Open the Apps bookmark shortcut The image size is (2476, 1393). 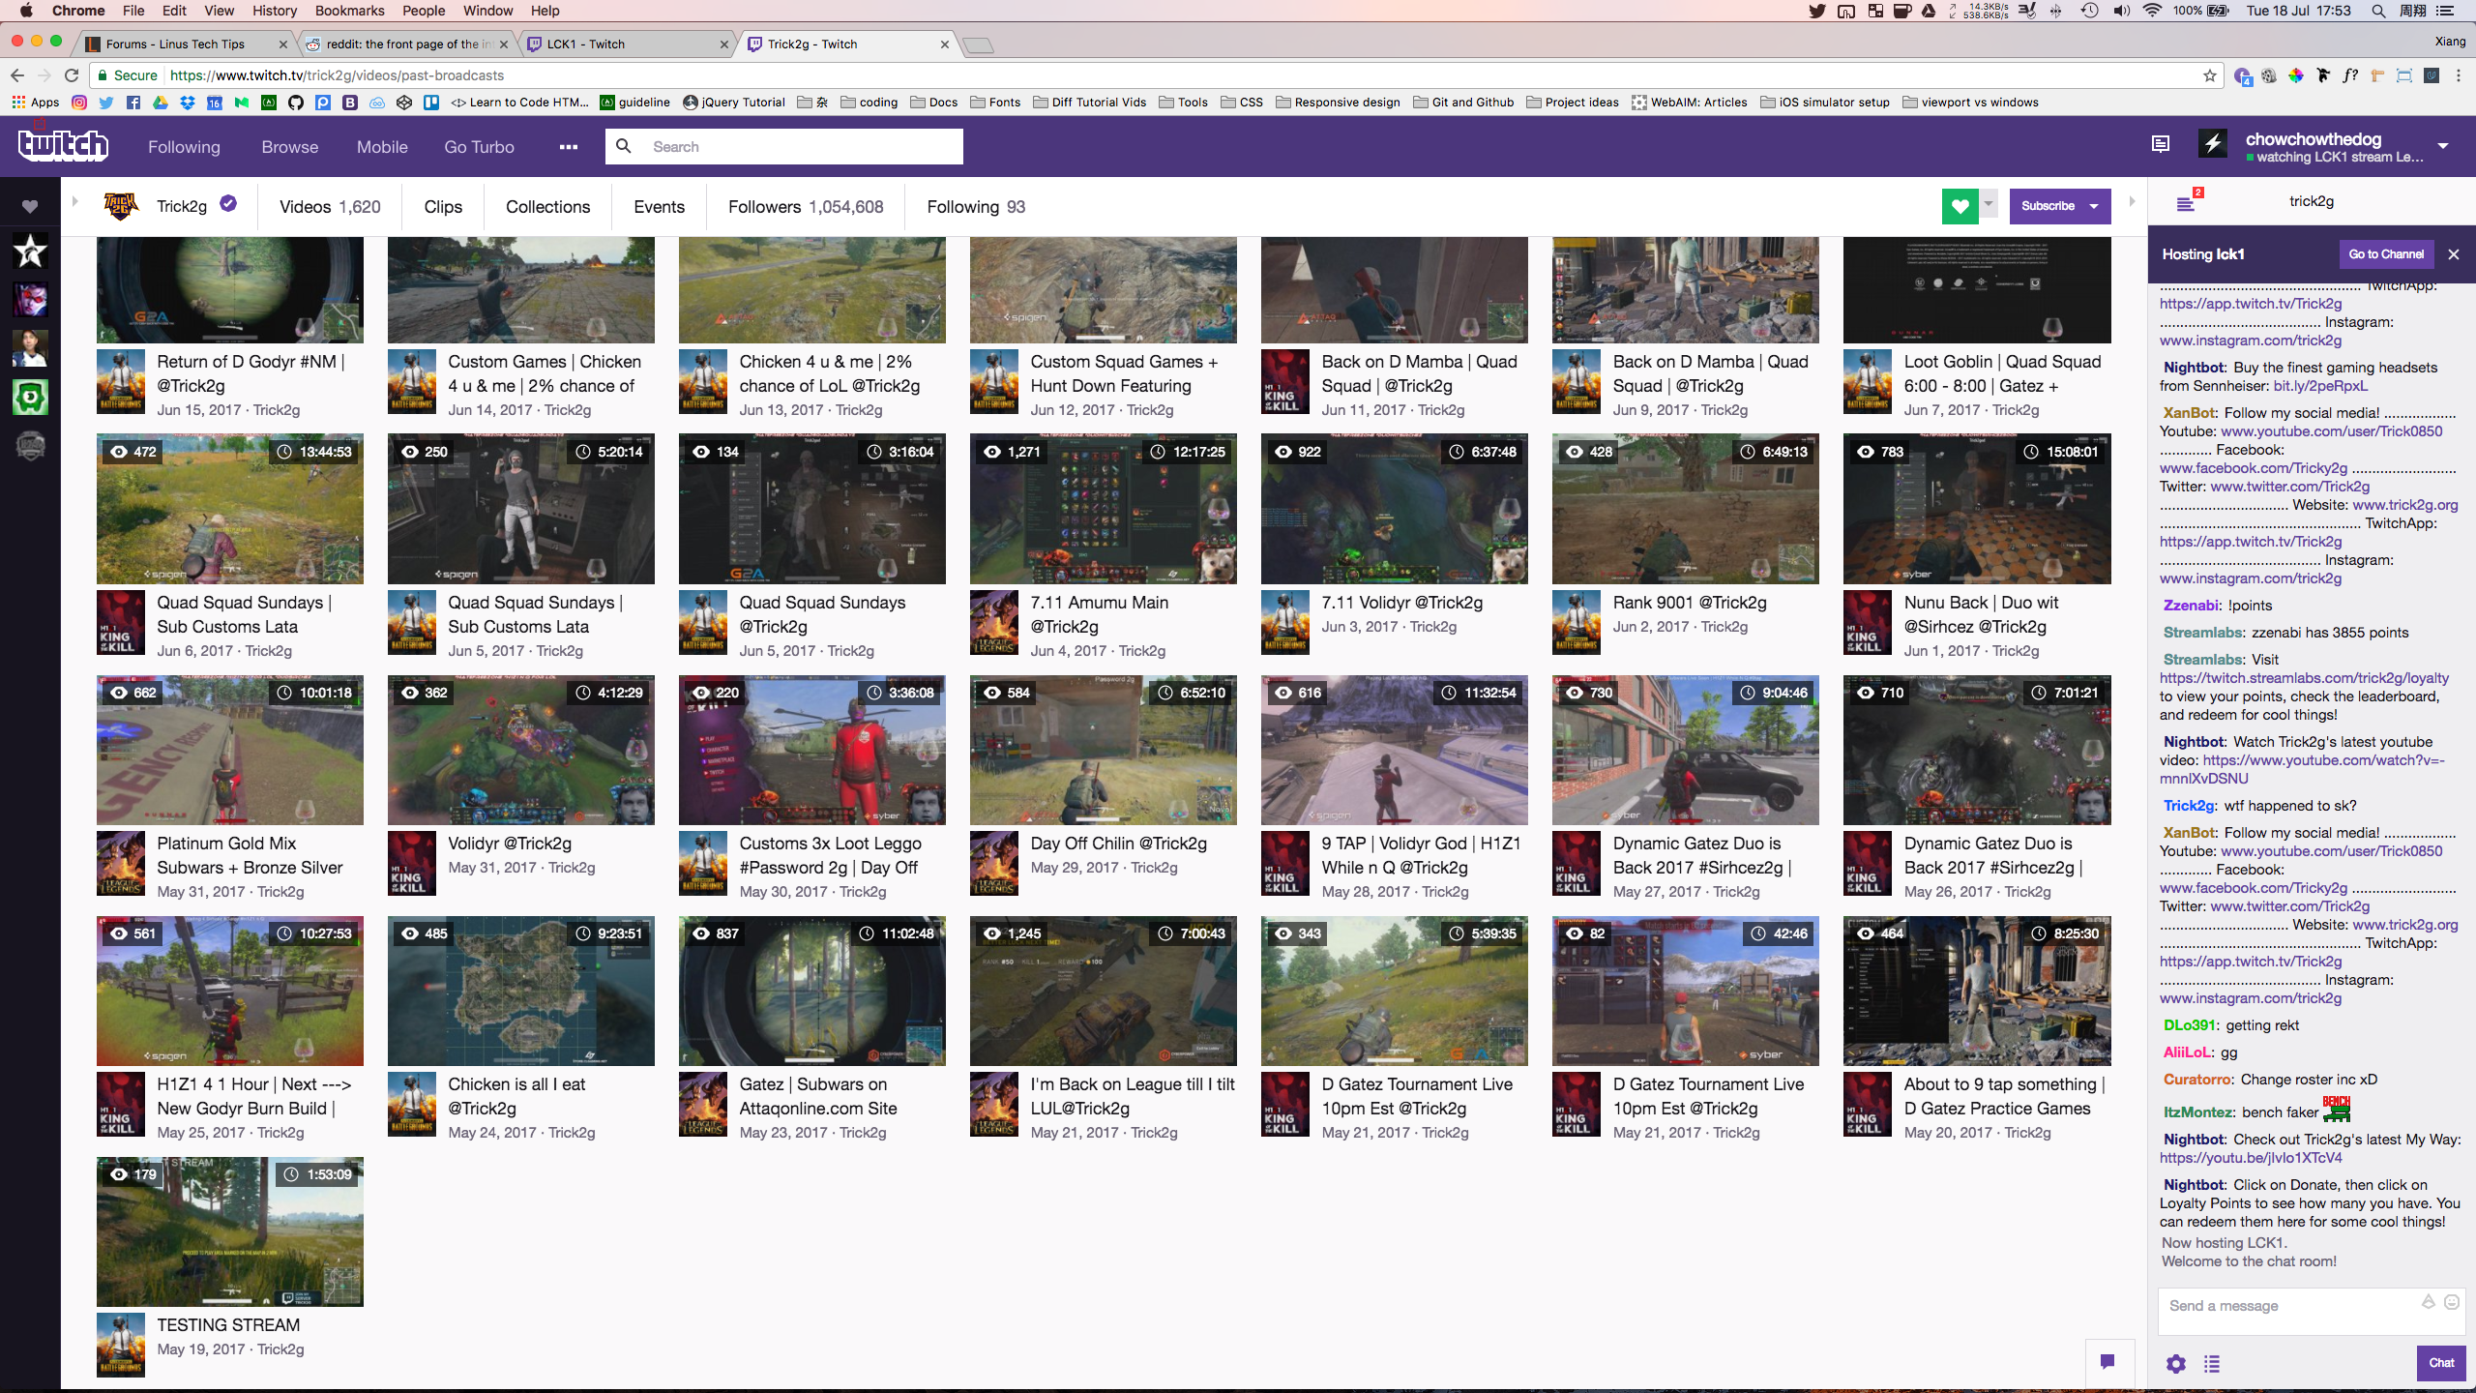coord(36,103)
